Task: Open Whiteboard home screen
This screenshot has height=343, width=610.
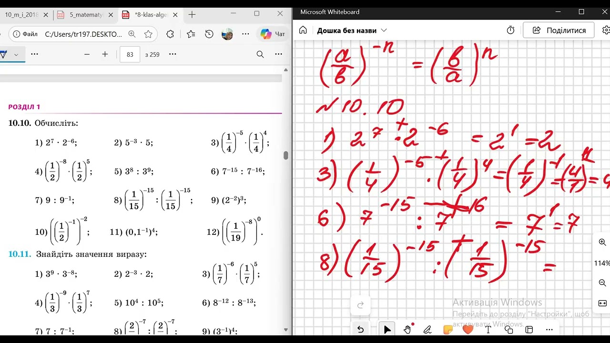Action: (303, 30)
